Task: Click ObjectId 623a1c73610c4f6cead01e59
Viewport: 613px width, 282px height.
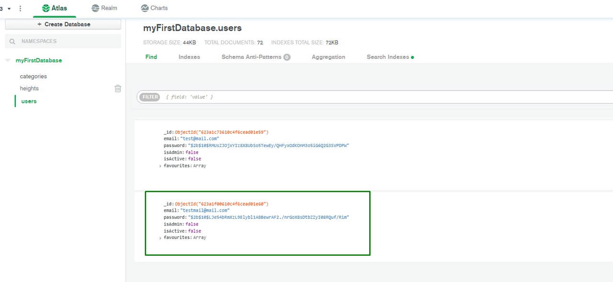Action: [x=222, y=132]
